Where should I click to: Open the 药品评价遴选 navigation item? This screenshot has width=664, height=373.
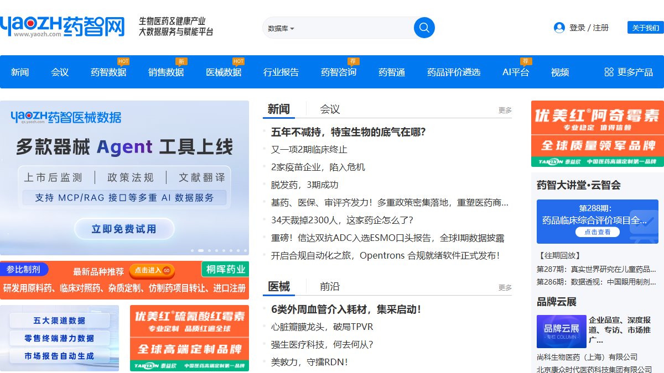coord(454,72)
